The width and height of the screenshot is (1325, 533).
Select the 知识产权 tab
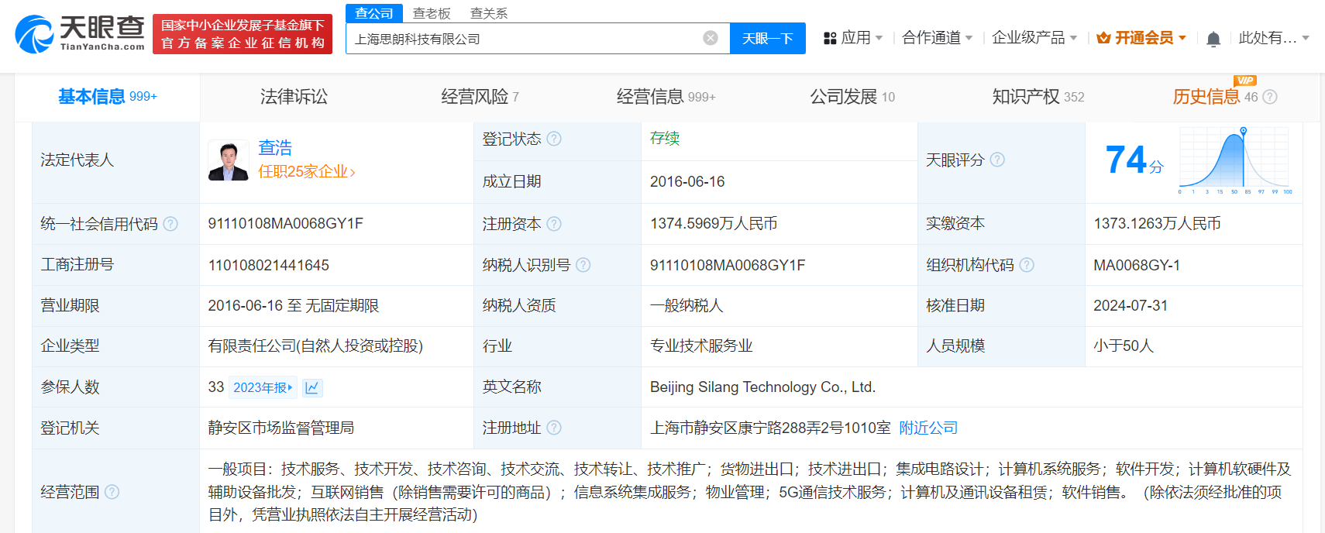(1038, 97)
